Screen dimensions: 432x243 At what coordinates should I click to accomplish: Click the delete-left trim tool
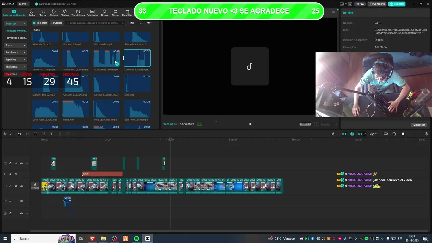pos(44,134)
